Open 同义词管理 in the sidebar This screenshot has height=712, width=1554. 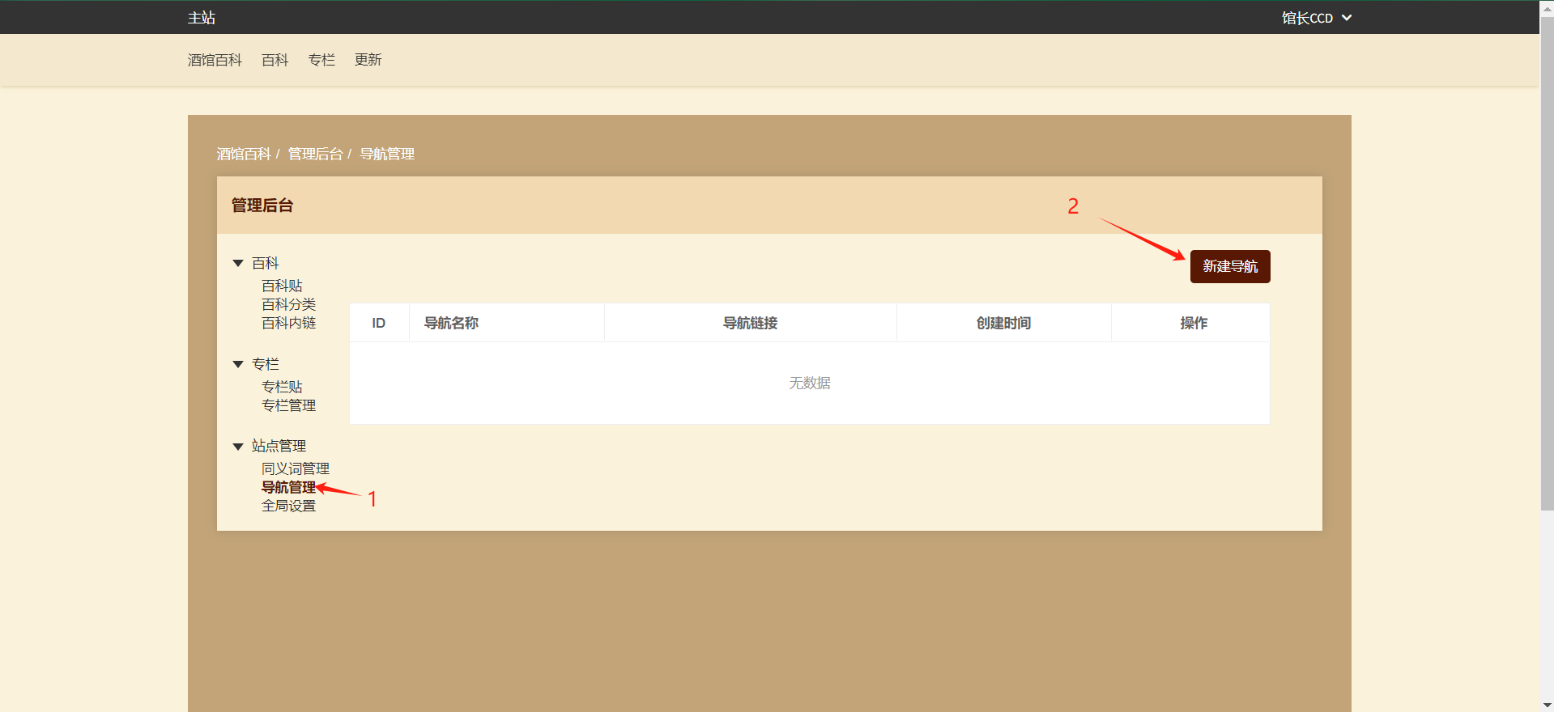click(295, 469)
